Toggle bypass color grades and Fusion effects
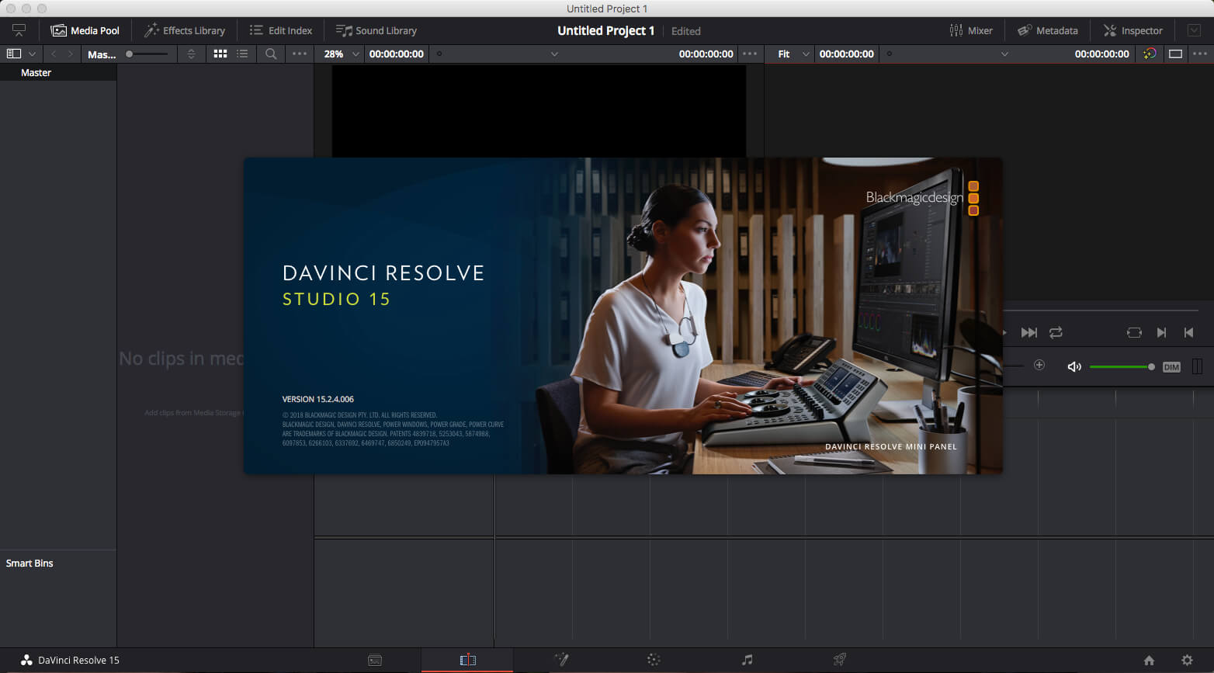This screenshot has height=673, width=1214. tap(1150, 54)
